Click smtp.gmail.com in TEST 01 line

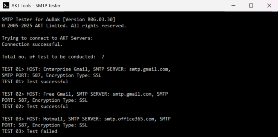148,69
